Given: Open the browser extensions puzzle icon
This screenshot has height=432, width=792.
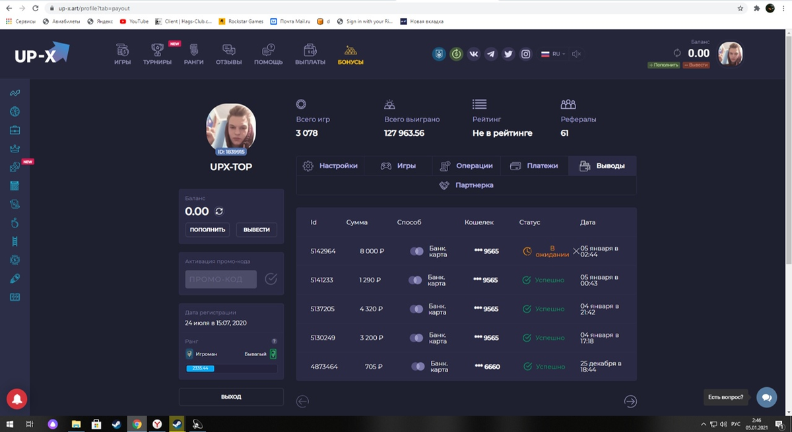Looking at the screenshot, I should click(756, 9).
